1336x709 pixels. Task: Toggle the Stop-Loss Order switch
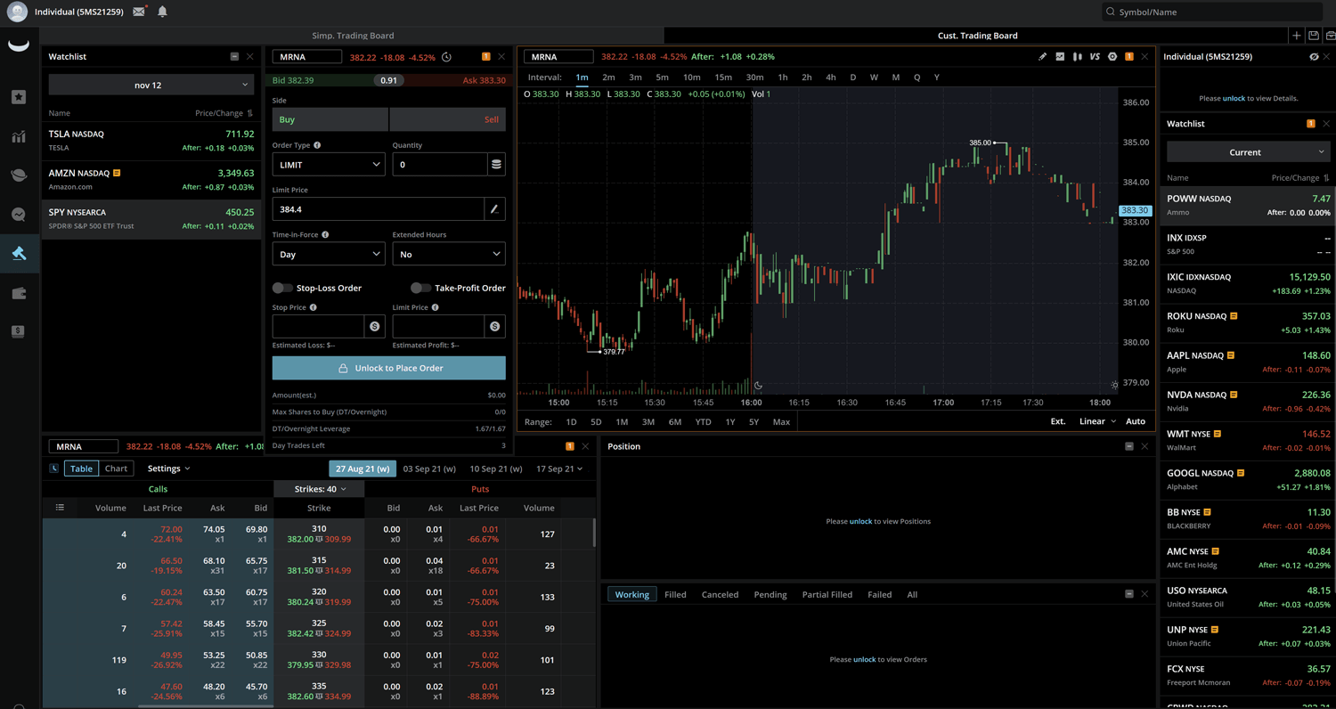click(282, 288)
